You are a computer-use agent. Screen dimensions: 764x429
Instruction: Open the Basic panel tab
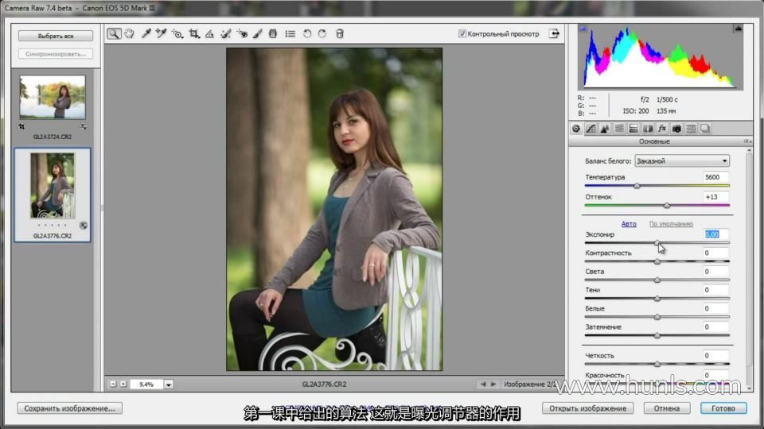pos(576,129)
